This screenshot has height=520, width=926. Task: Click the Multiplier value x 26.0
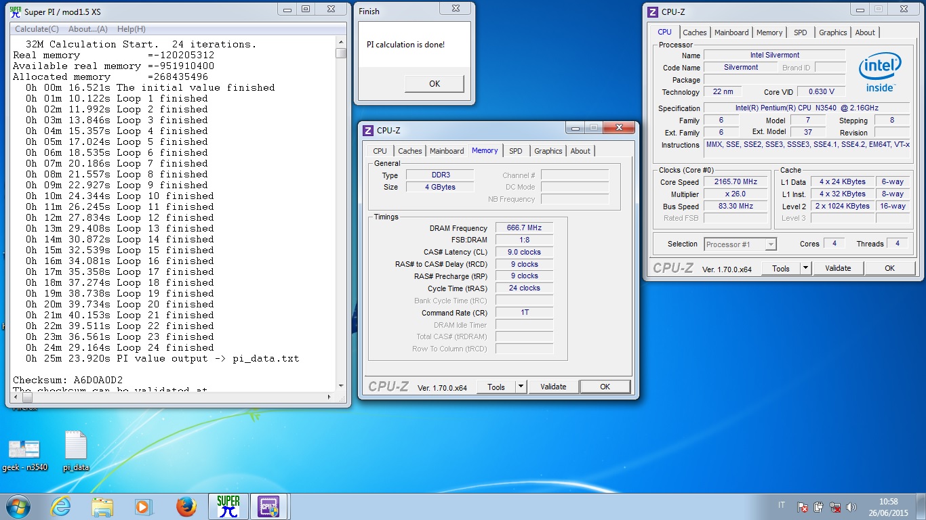coord(735,194)
